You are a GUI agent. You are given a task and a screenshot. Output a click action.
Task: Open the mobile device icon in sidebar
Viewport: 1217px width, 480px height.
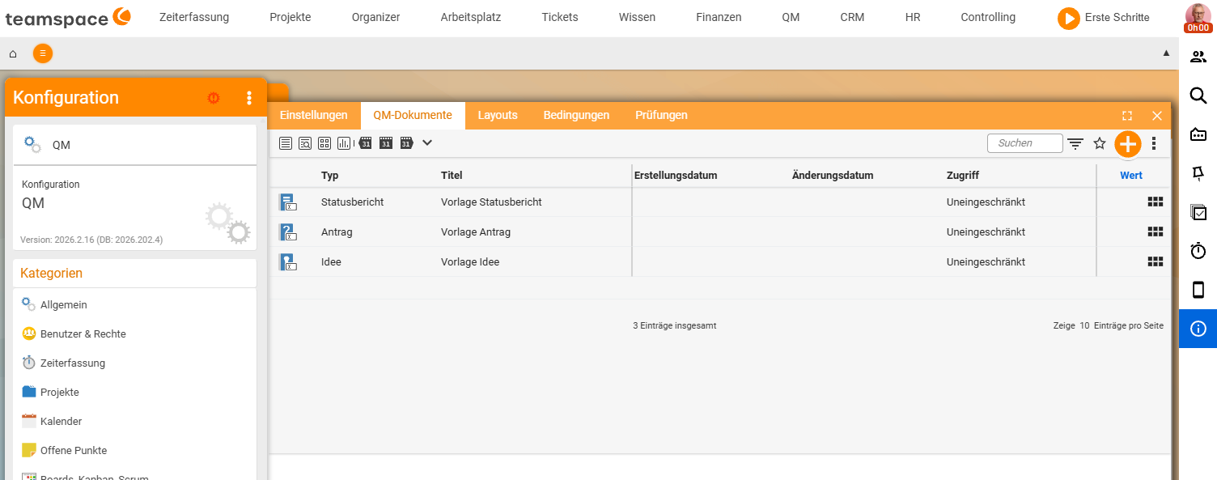pyautogui.click(x=1198, y=290)
